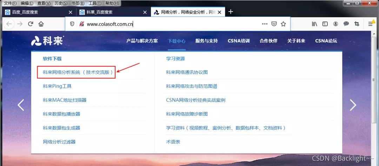Click the 学习资源 heading link
The height and width of the screenshot is (166, 379).
tap(175, 59)
